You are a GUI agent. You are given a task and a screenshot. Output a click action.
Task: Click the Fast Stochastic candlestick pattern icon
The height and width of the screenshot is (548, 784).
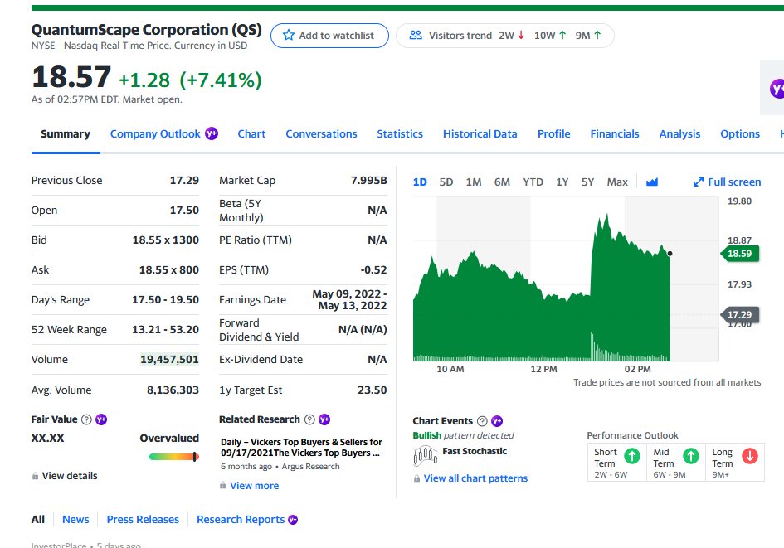pyautogui.click(x=425, y=456)
